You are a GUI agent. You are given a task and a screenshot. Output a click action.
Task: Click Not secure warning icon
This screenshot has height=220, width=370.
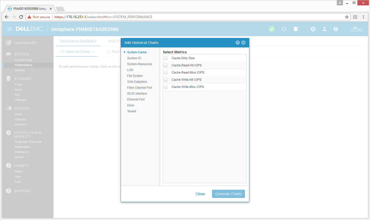pyautogui.click(x=29, y=17)
